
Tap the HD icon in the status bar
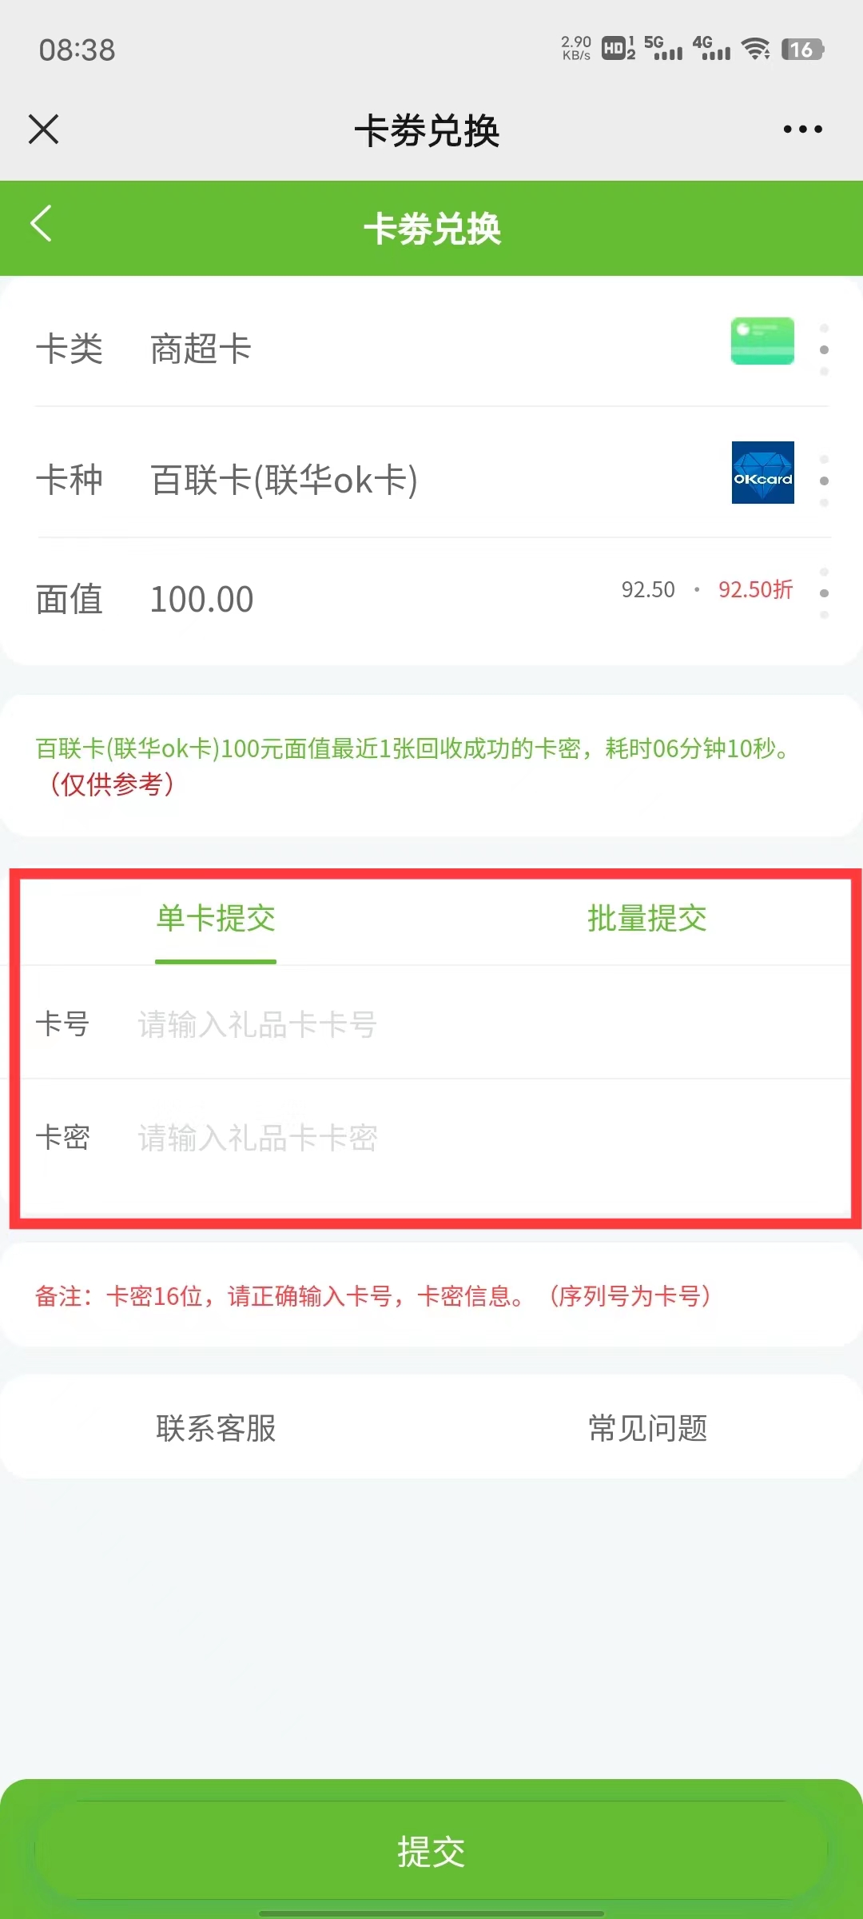pyautogui.click(x=614, y=50)
